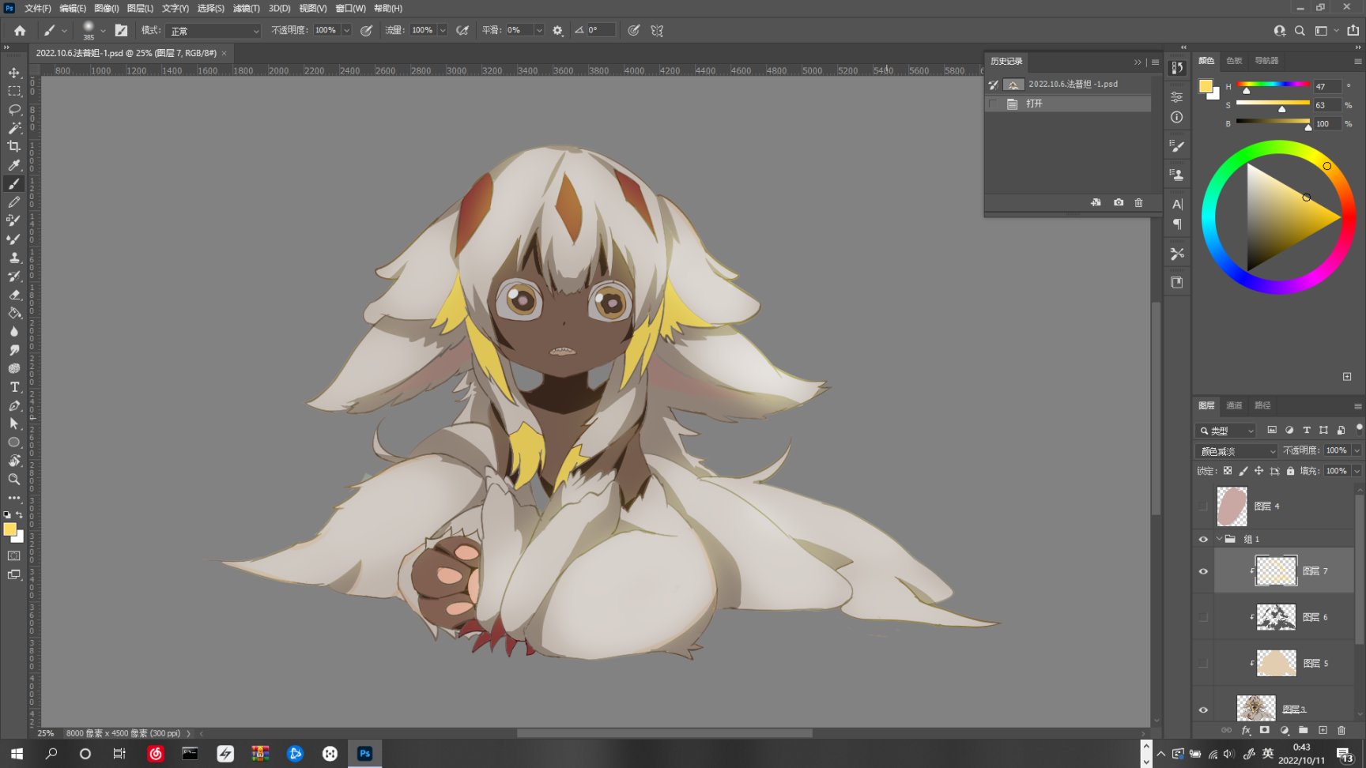Select the Magic Wand tool

coord(14,128)
